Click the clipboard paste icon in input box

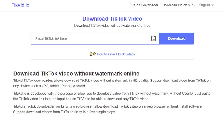(153, 38)
